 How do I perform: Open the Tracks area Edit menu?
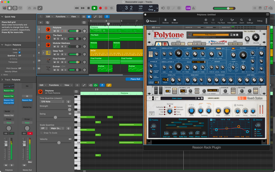point(49,17)
